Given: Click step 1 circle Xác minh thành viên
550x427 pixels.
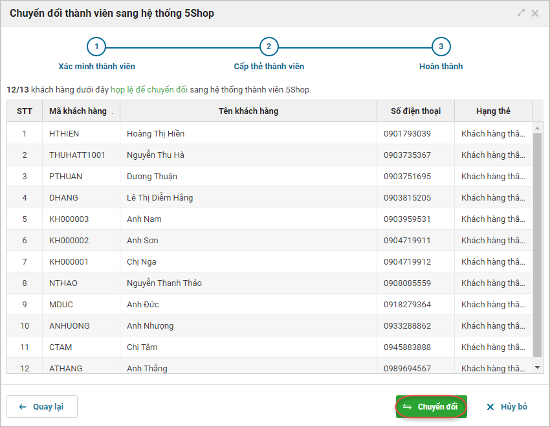Looking at the screenshot, I should [x=96, y=47].
